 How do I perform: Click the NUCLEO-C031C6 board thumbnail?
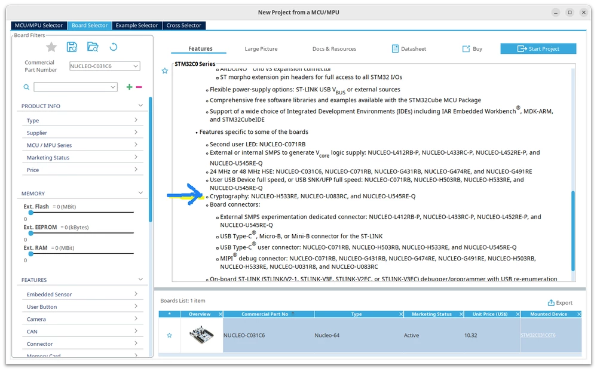click(x=201, y=335)
